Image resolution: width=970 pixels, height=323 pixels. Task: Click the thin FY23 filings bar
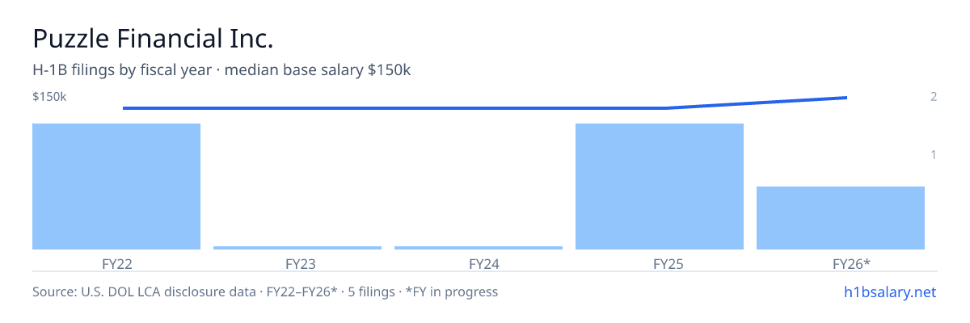coord(297,248)
